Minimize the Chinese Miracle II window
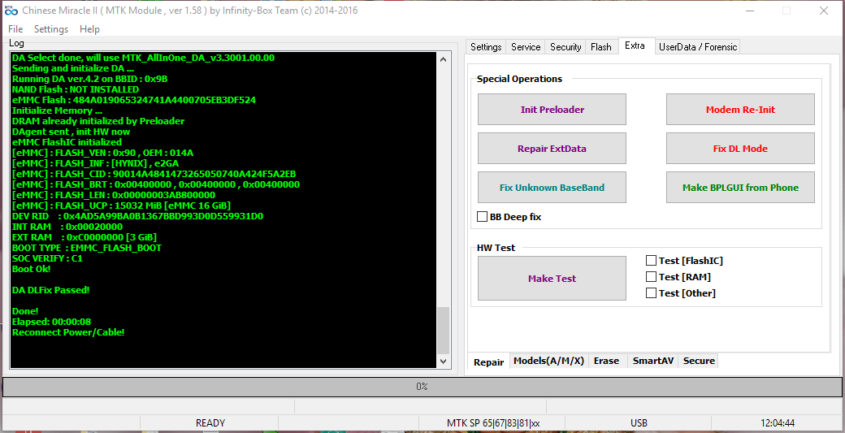Screen dimensions: 845x433 point(748,11)
